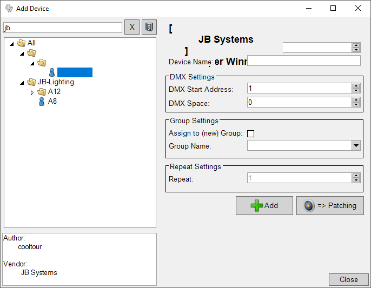Expand the A12 folder node
Screen dimensions: 371x288
pyautogui.click(x=32, y=92)
